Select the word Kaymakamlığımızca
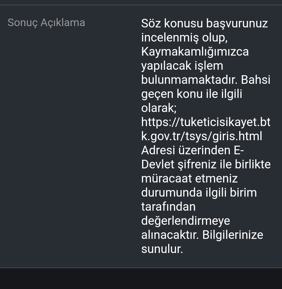This screenshot has height=289, width=282. (x=195, y=52)
